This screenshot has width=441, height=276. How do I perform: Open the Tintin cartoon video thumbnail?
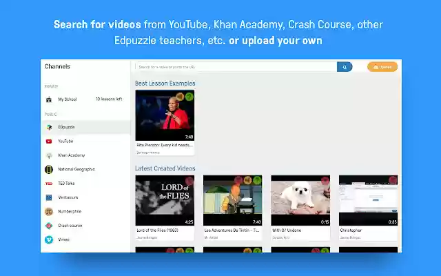point(233,200)
